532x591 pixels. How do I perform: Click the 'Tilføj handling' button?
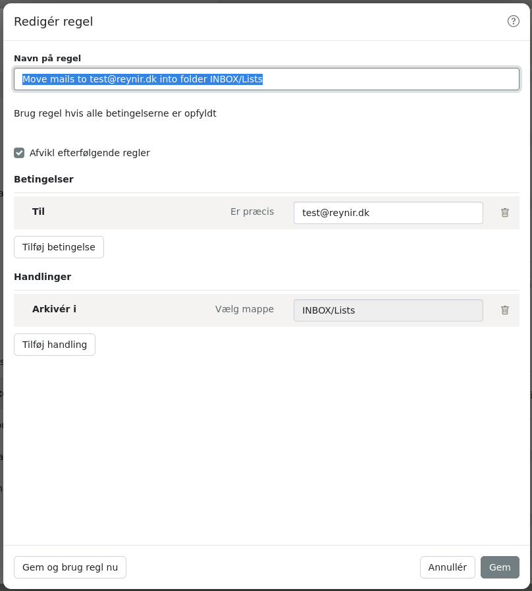click(x=55, y=345)
